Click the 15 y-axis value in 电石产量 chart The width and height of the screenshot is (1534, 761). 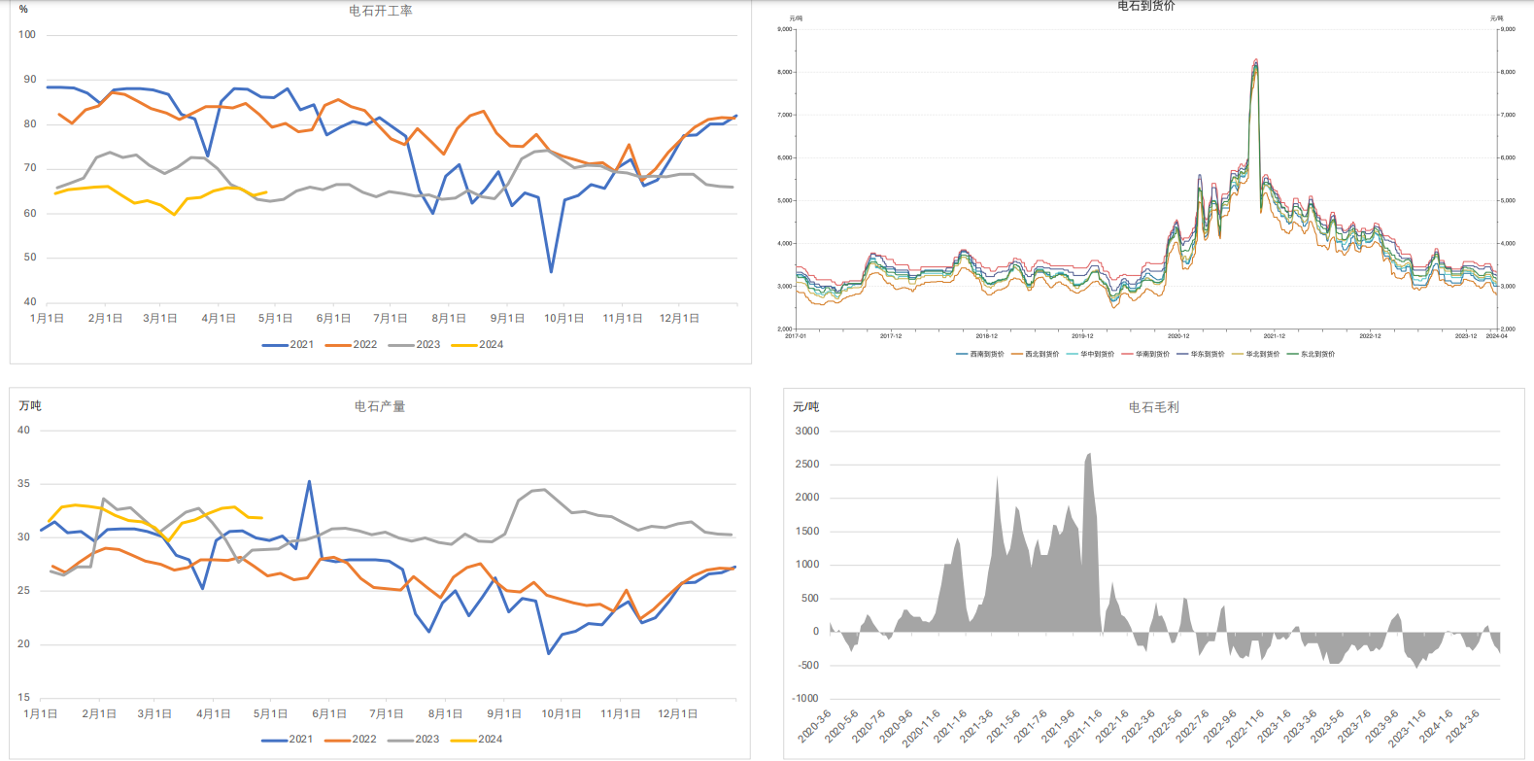point(24,698)
